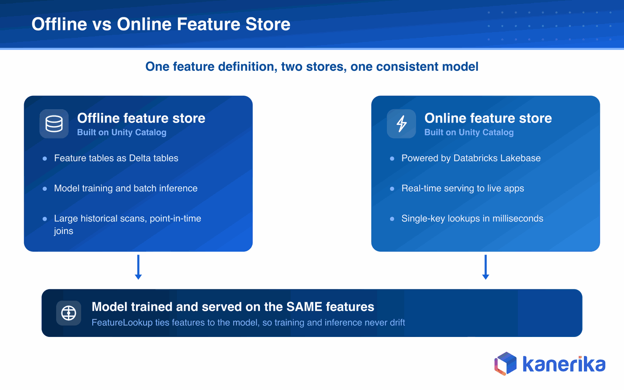Select 'Powered by Databricks Lakebase' bullet
Image resolution: width=624 pixels, height=390 pixels.
pyautogui.click(x=471, y=158)
